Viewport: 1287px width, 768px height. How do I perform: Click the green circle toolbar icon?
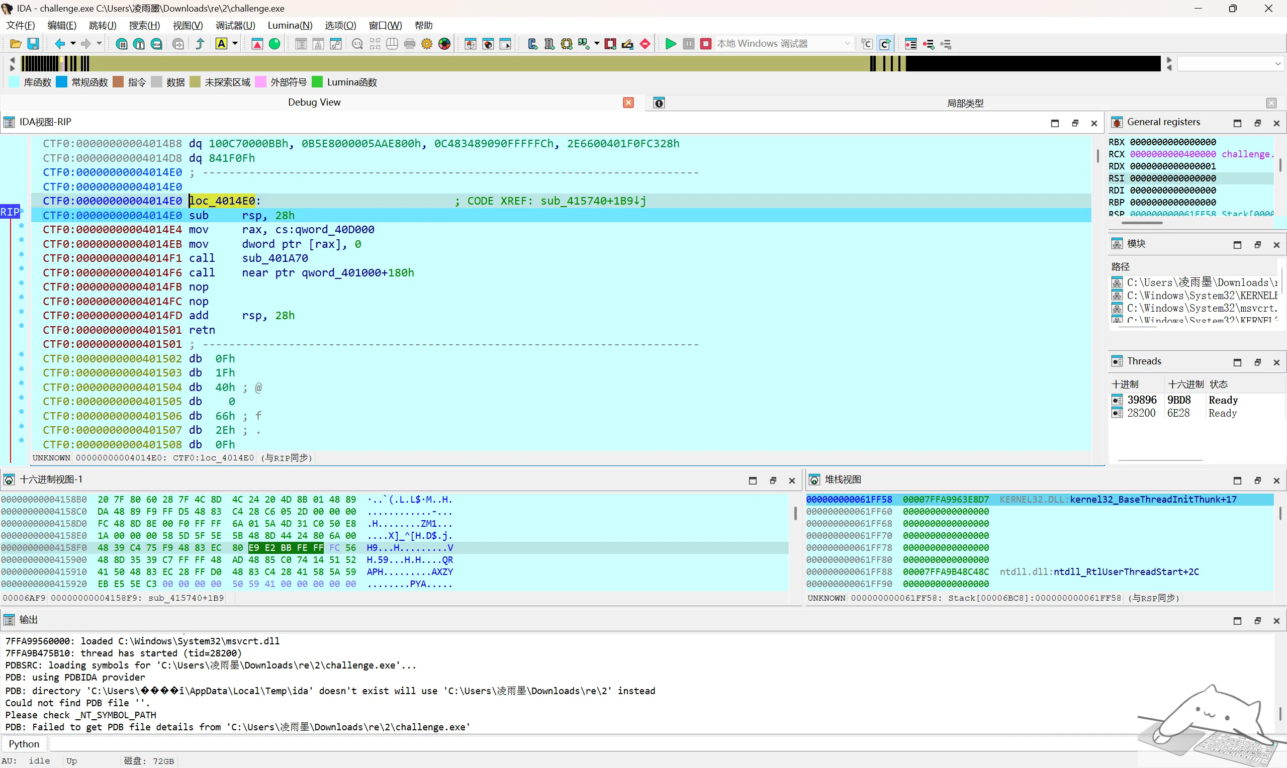tap(275, 44)
